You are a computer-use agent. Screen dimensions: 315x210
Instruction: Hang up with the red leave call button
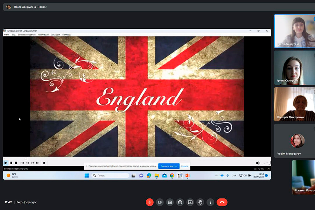click(x=222, y=202)
